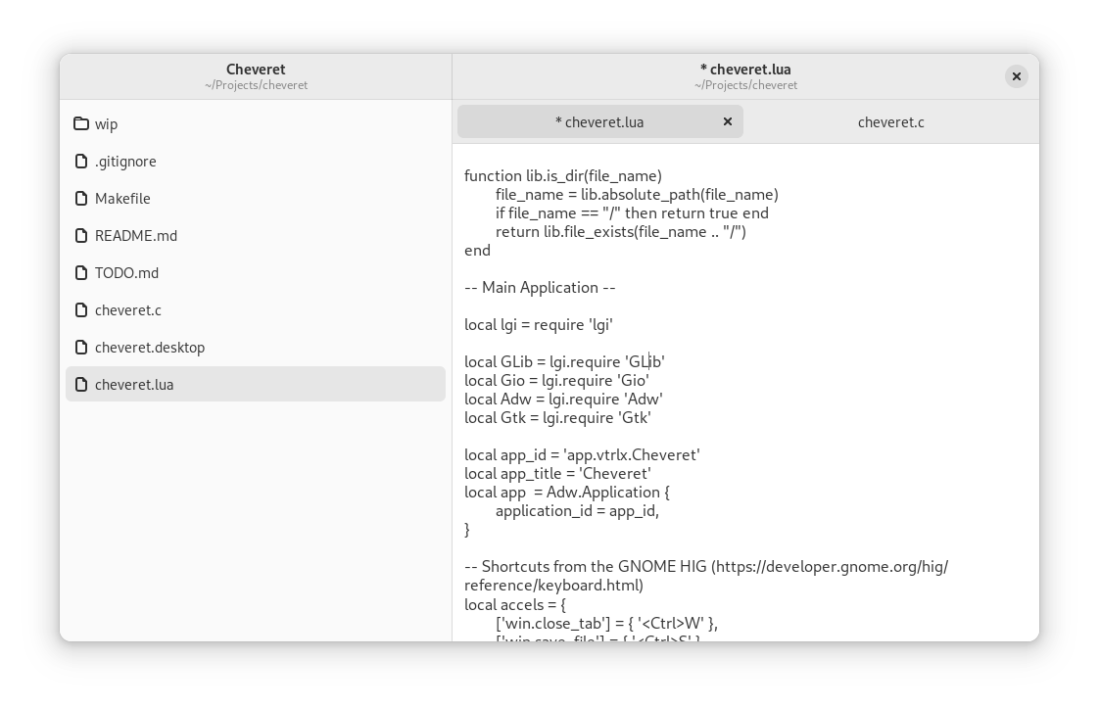Click the sidebar file icon beside cheveret.c
Viewport: 1099px width, 707px height.
click(x=81, y=309)
